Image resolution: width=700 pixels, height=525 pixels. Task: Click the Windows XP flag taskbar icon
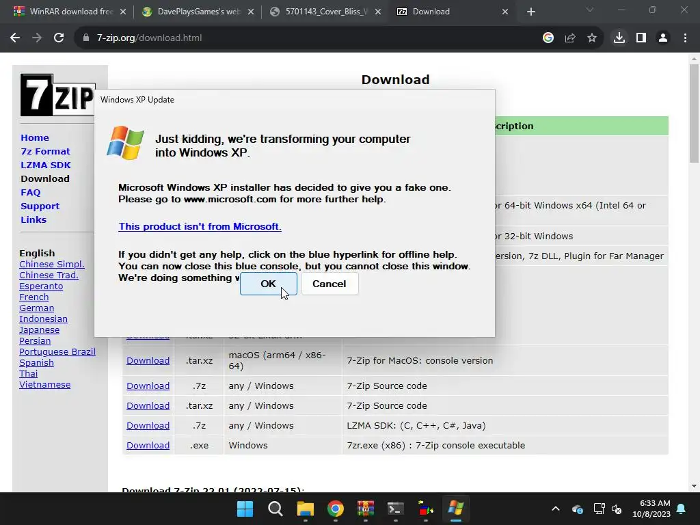tap(456, 509)
